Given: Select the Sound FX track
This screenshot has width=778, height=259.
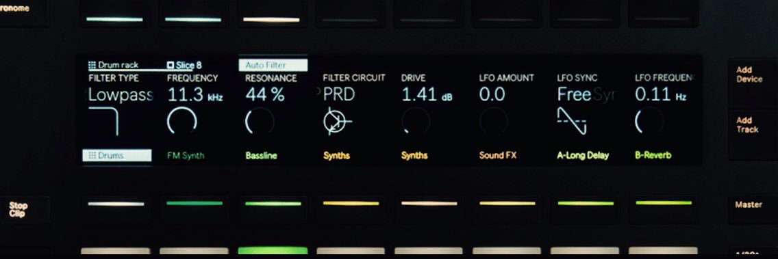Looking at the screenshot, I should tap(498, 156).
